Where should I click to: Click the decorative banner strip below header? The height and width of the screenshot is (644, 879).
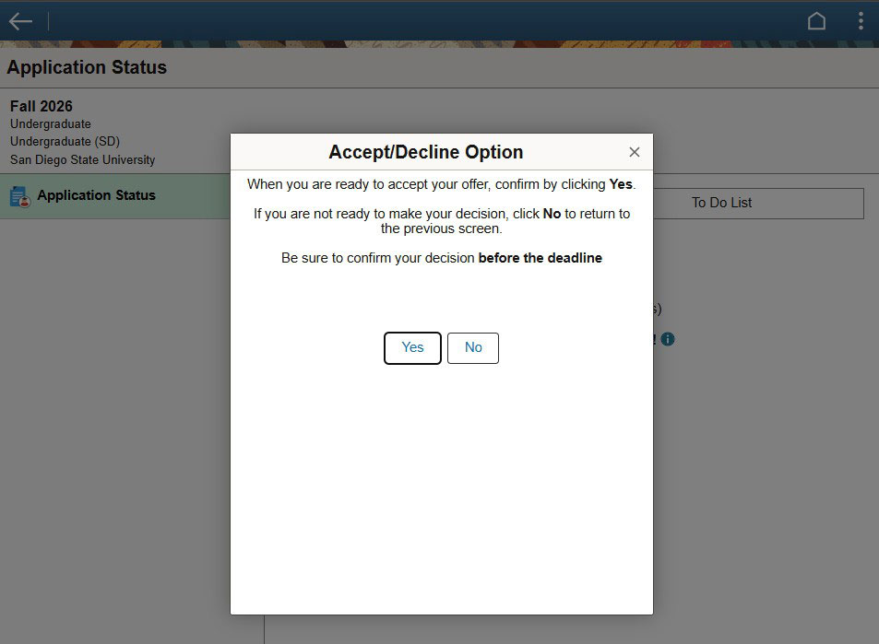point(439,44)
